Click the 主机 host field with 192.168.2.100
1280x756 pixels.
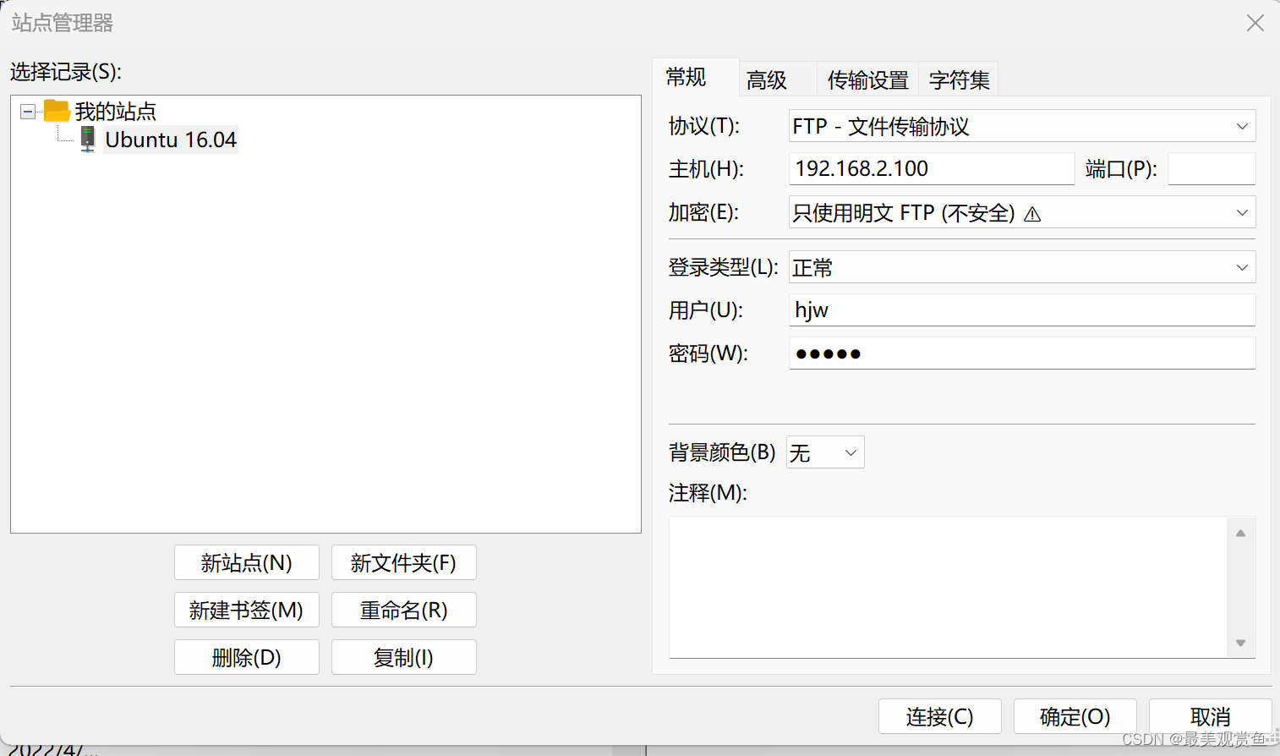click(x=932, y=169)
